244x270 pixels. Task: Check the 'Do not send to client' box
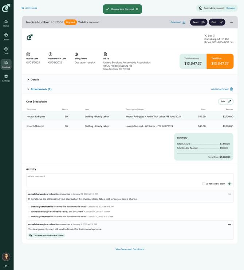204,184
